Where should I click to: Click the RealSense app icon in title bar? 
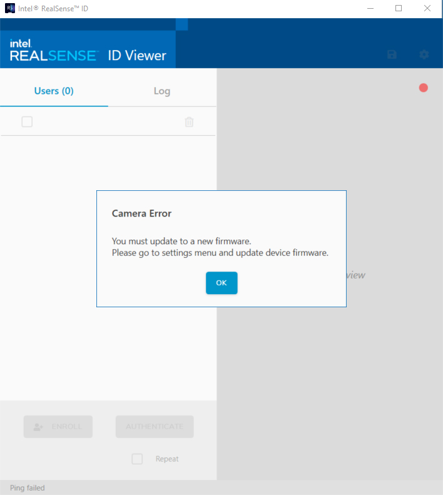(x=10, y=9)
